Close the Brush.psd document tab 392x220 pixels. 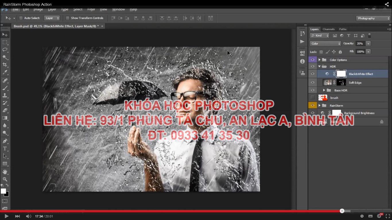[102, 26]
